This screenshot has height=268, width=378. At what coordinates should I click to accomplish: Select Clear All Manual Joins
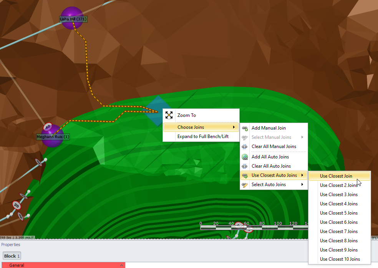274,146
